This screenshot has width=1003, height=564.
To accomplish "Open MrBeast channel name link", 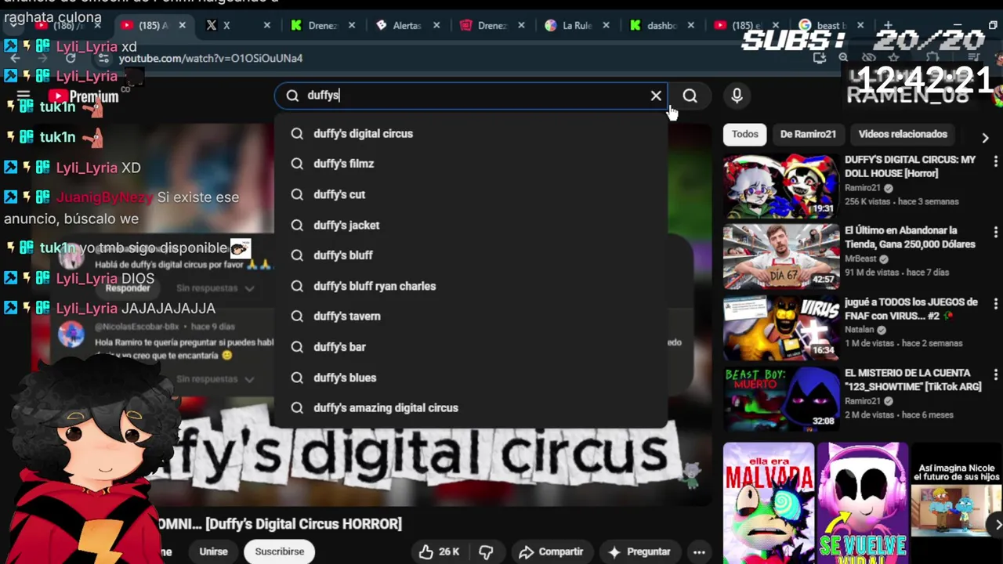I will 860,258.
